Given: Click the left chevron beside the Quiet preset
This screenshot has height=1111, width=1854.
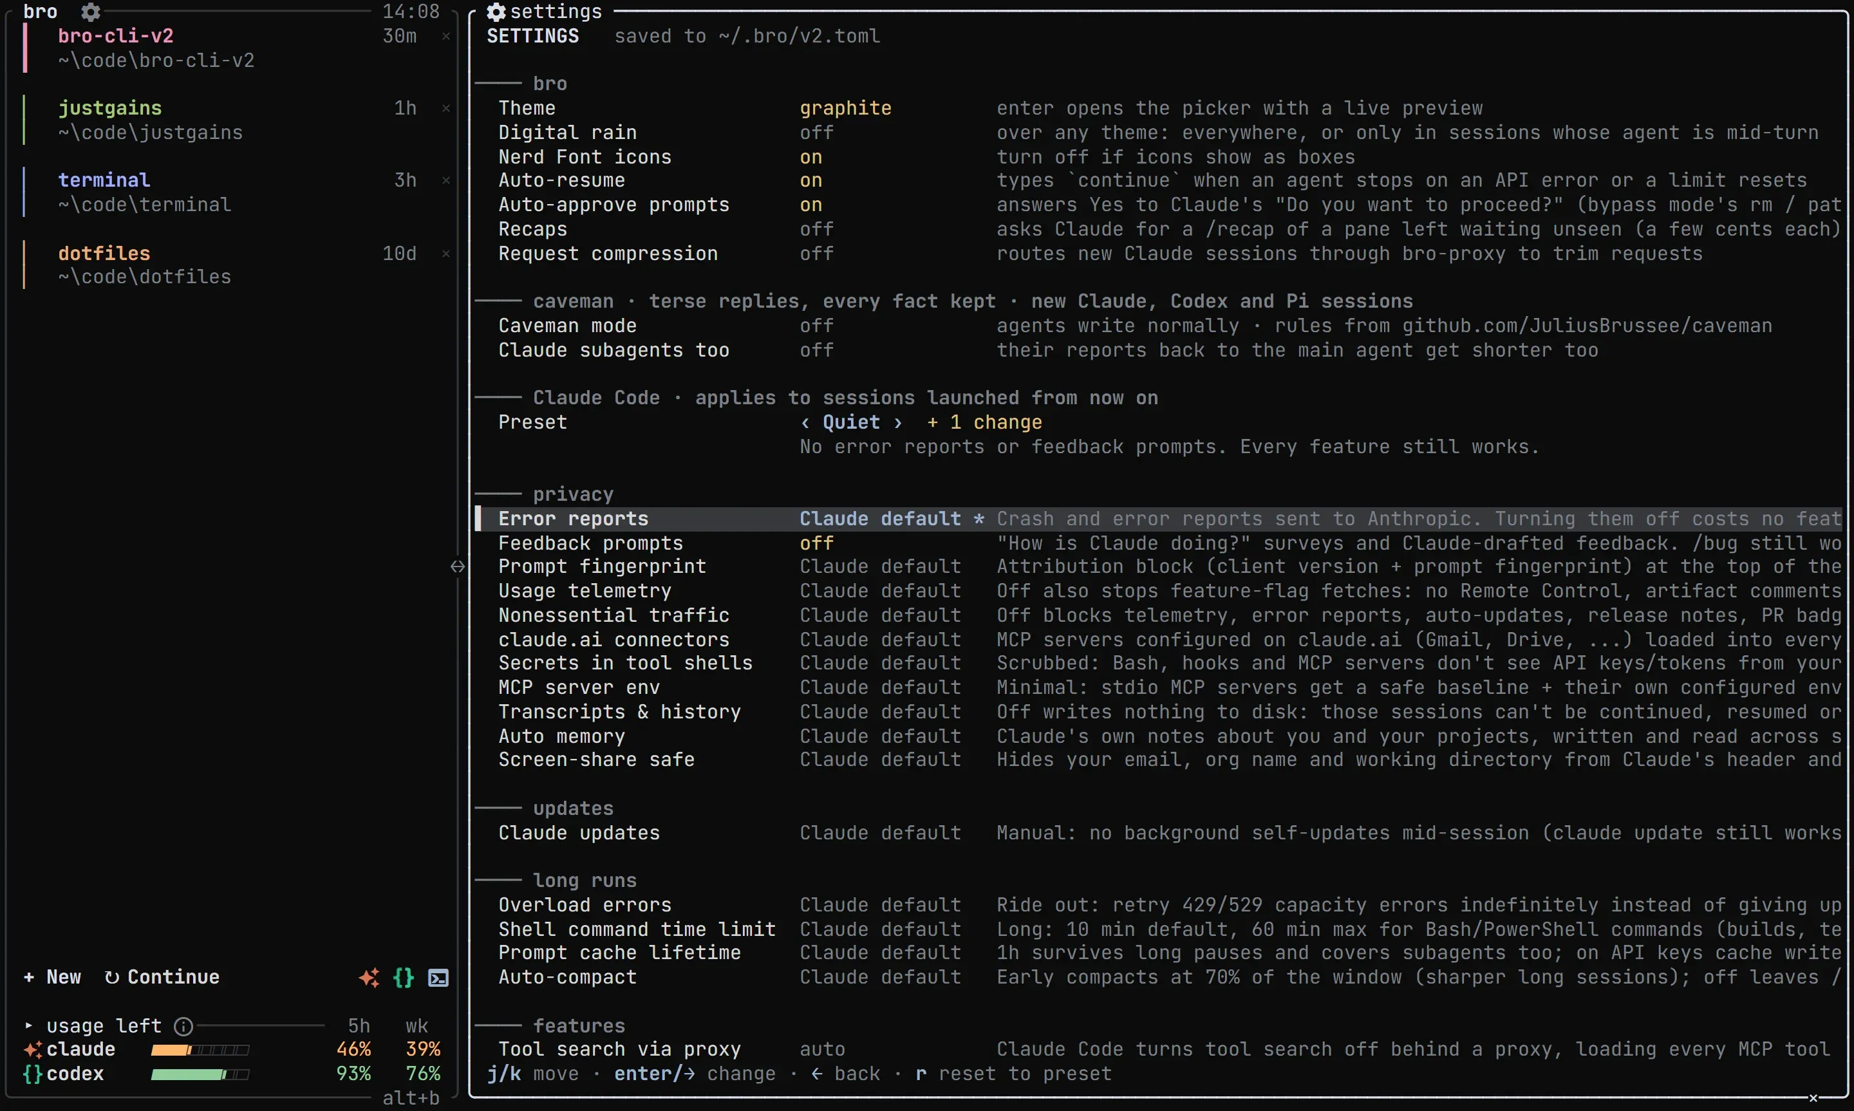Looking at the screenshot, I should pyautogui.click(x=805, y=423).
